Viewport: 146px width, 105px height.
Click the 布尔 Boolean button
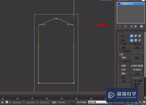123,36
